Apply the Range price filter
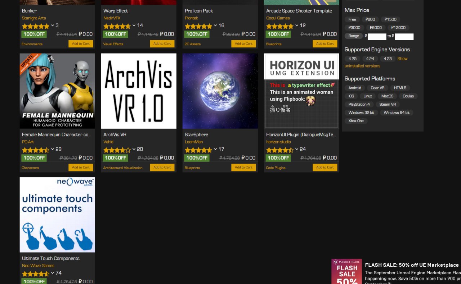 [354, 36]
